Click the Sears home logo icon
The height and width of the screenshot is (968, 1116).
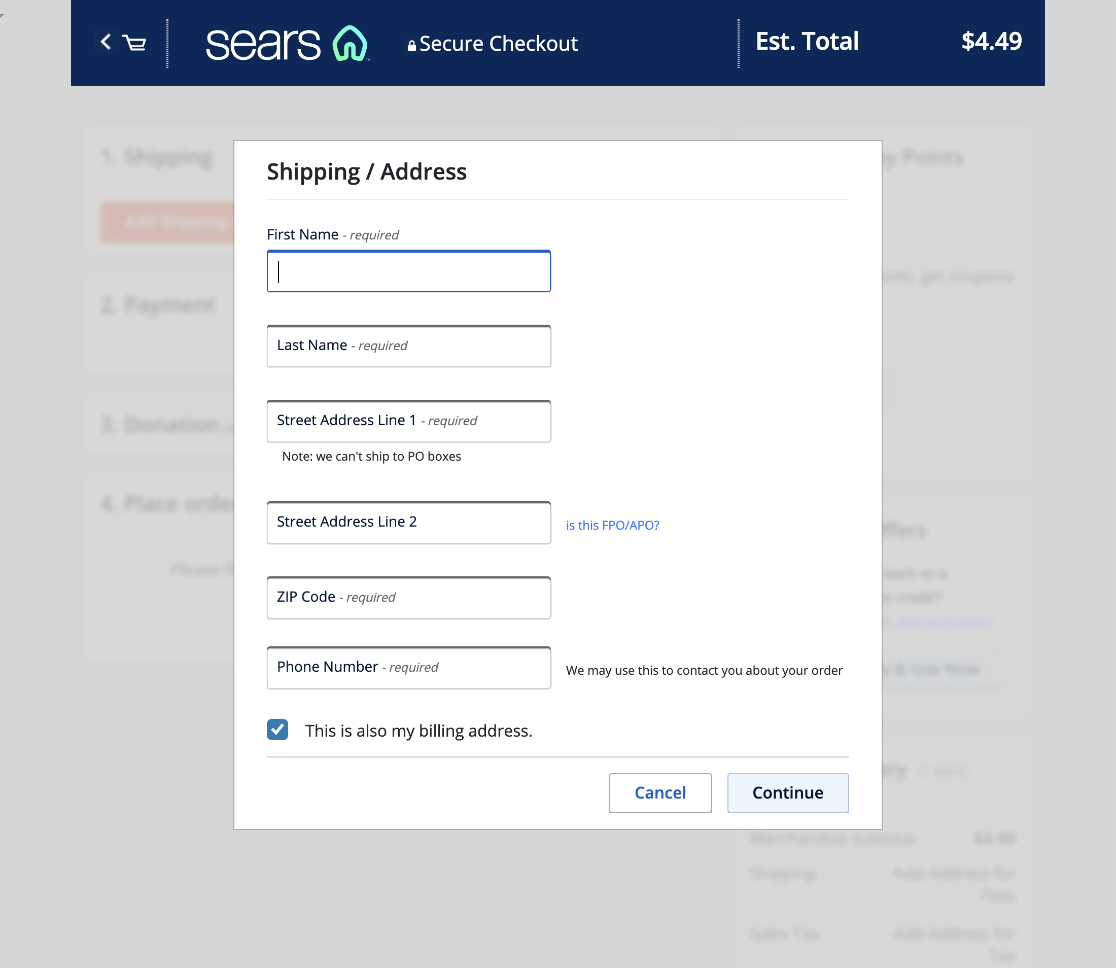349,43
